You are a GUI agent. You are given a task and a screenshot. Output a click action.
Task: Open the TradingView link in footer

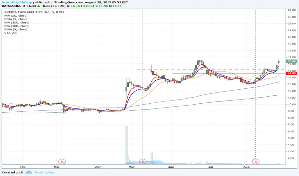tap(44, 172)
